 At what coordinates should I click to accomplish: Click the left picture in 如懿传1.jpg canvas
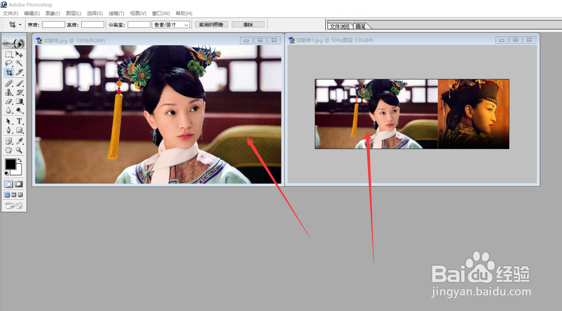(376, 114)
